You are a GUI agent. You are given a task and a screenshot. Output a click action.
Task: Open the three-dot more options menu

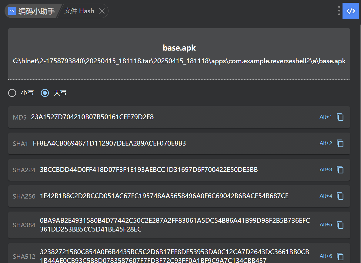(x=339, y=11)
